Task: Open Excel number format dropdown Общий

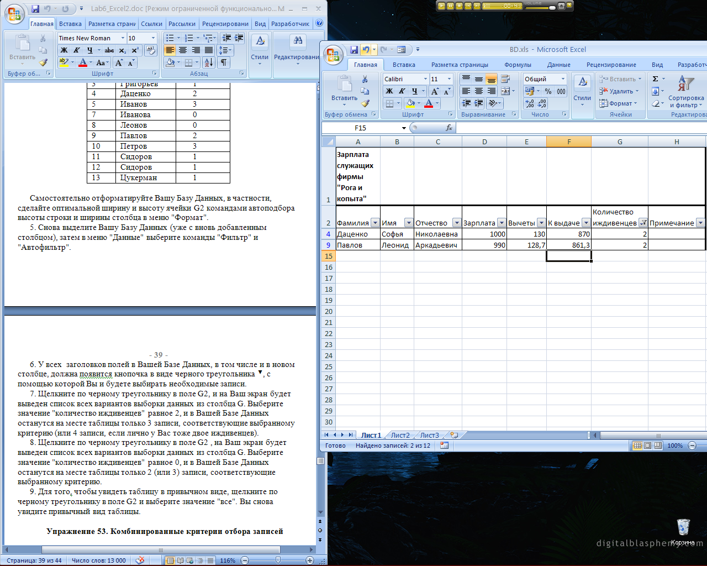Action: pos(563,79)
